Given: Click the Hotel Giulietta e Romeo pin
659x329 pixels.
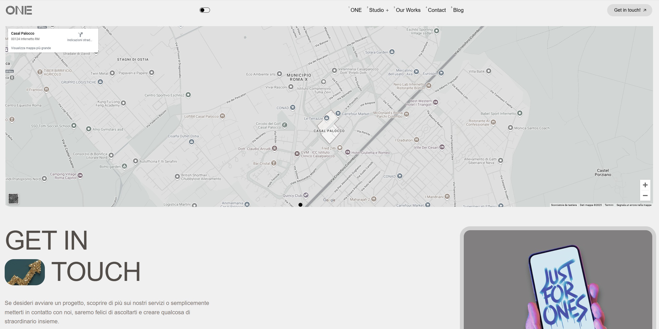Looking at the screenshot, I should (x=348, y=152).
